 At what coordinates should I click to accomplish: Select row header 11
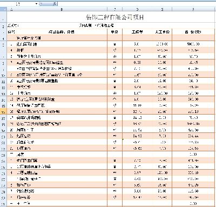point(3,81)
